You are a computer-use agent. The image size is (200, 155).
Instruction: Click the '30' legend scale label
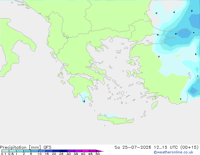click(68, 154)
